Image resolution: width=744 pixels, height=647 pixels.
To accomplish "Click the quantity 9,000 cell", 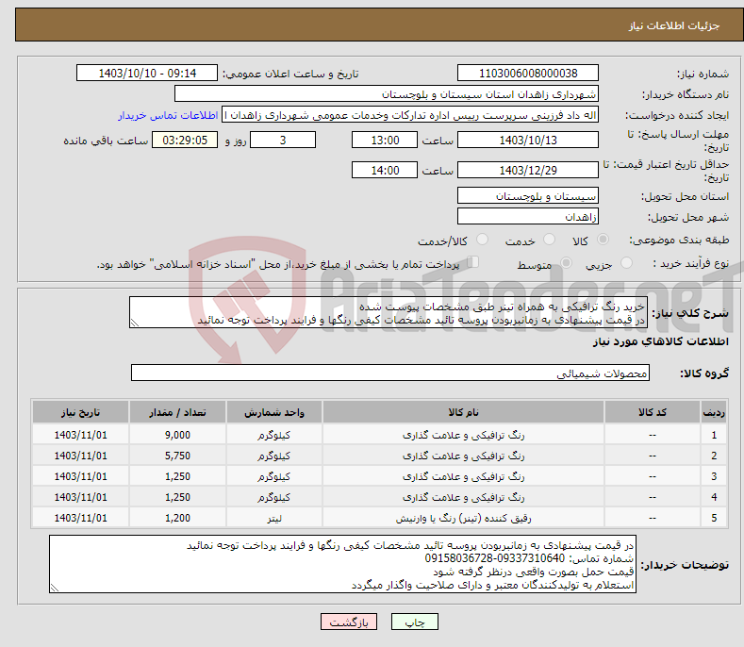I will 177,435.
